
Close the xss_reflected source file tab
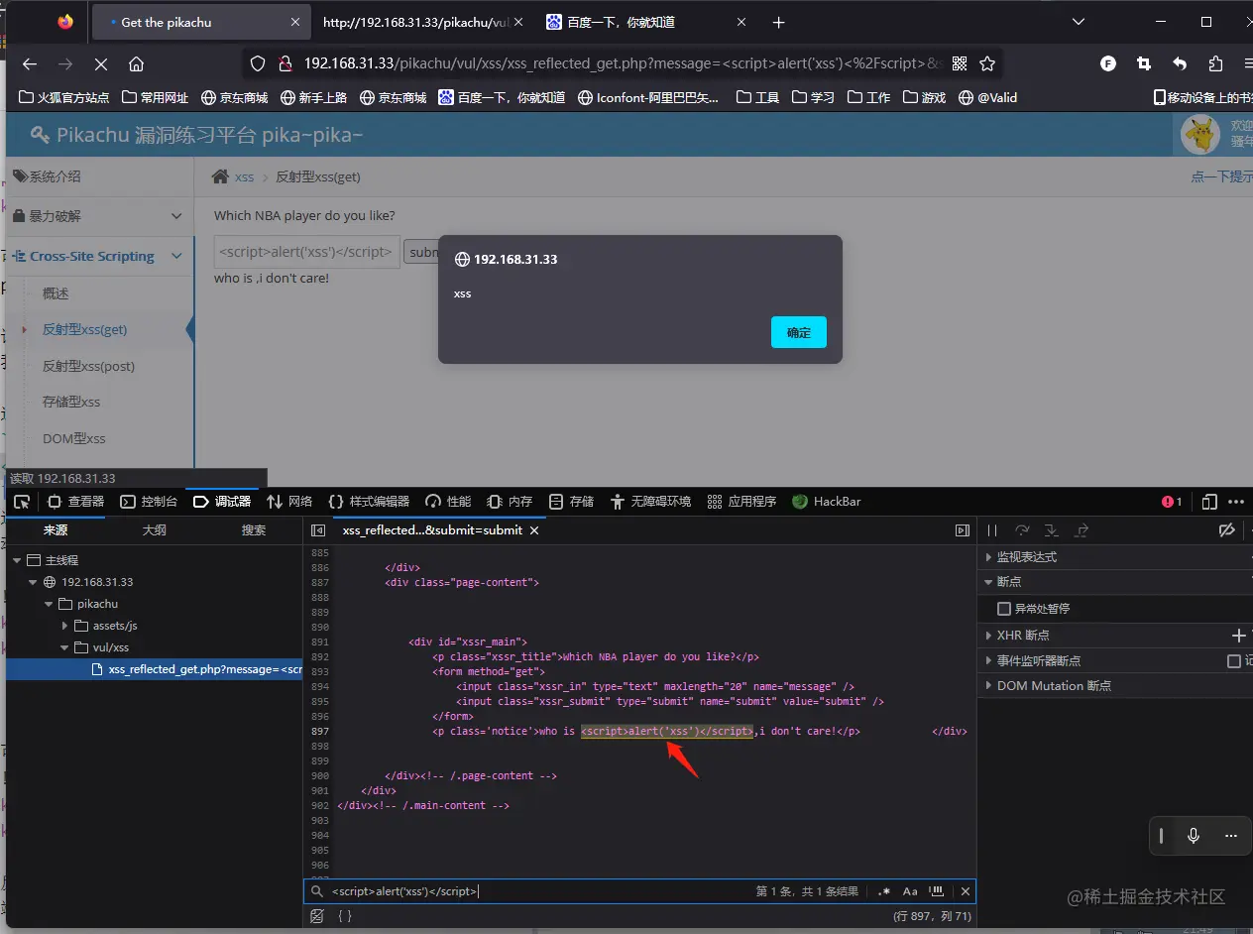point(534,530)
